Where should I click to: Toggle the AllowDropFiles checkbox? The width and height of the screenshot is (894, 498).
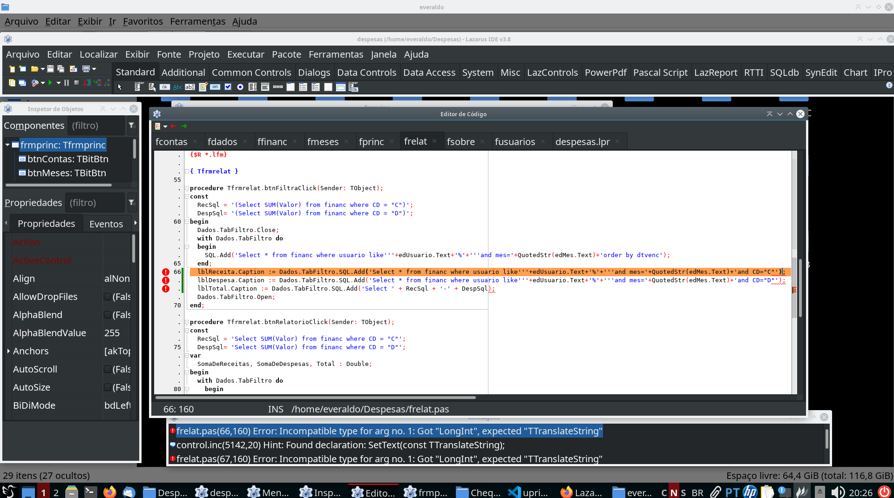click(x=108, y=297)
